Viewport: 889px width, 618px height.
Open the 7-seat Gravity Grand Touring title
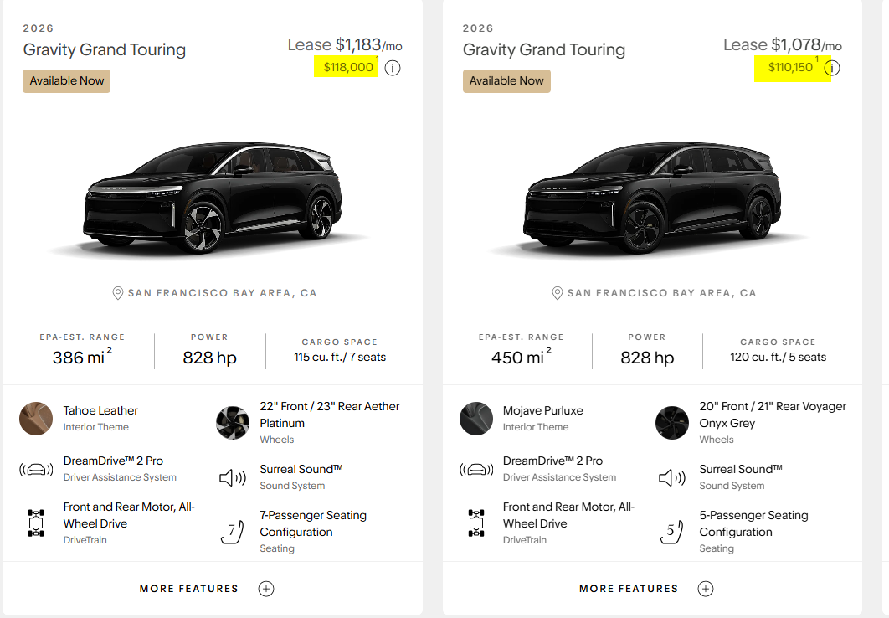coord(105,49)
